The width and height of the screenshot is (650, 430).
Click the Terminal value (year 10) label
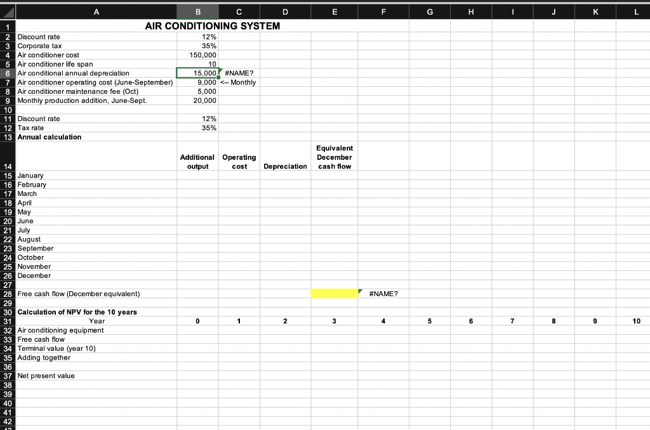tap(56, 348)
